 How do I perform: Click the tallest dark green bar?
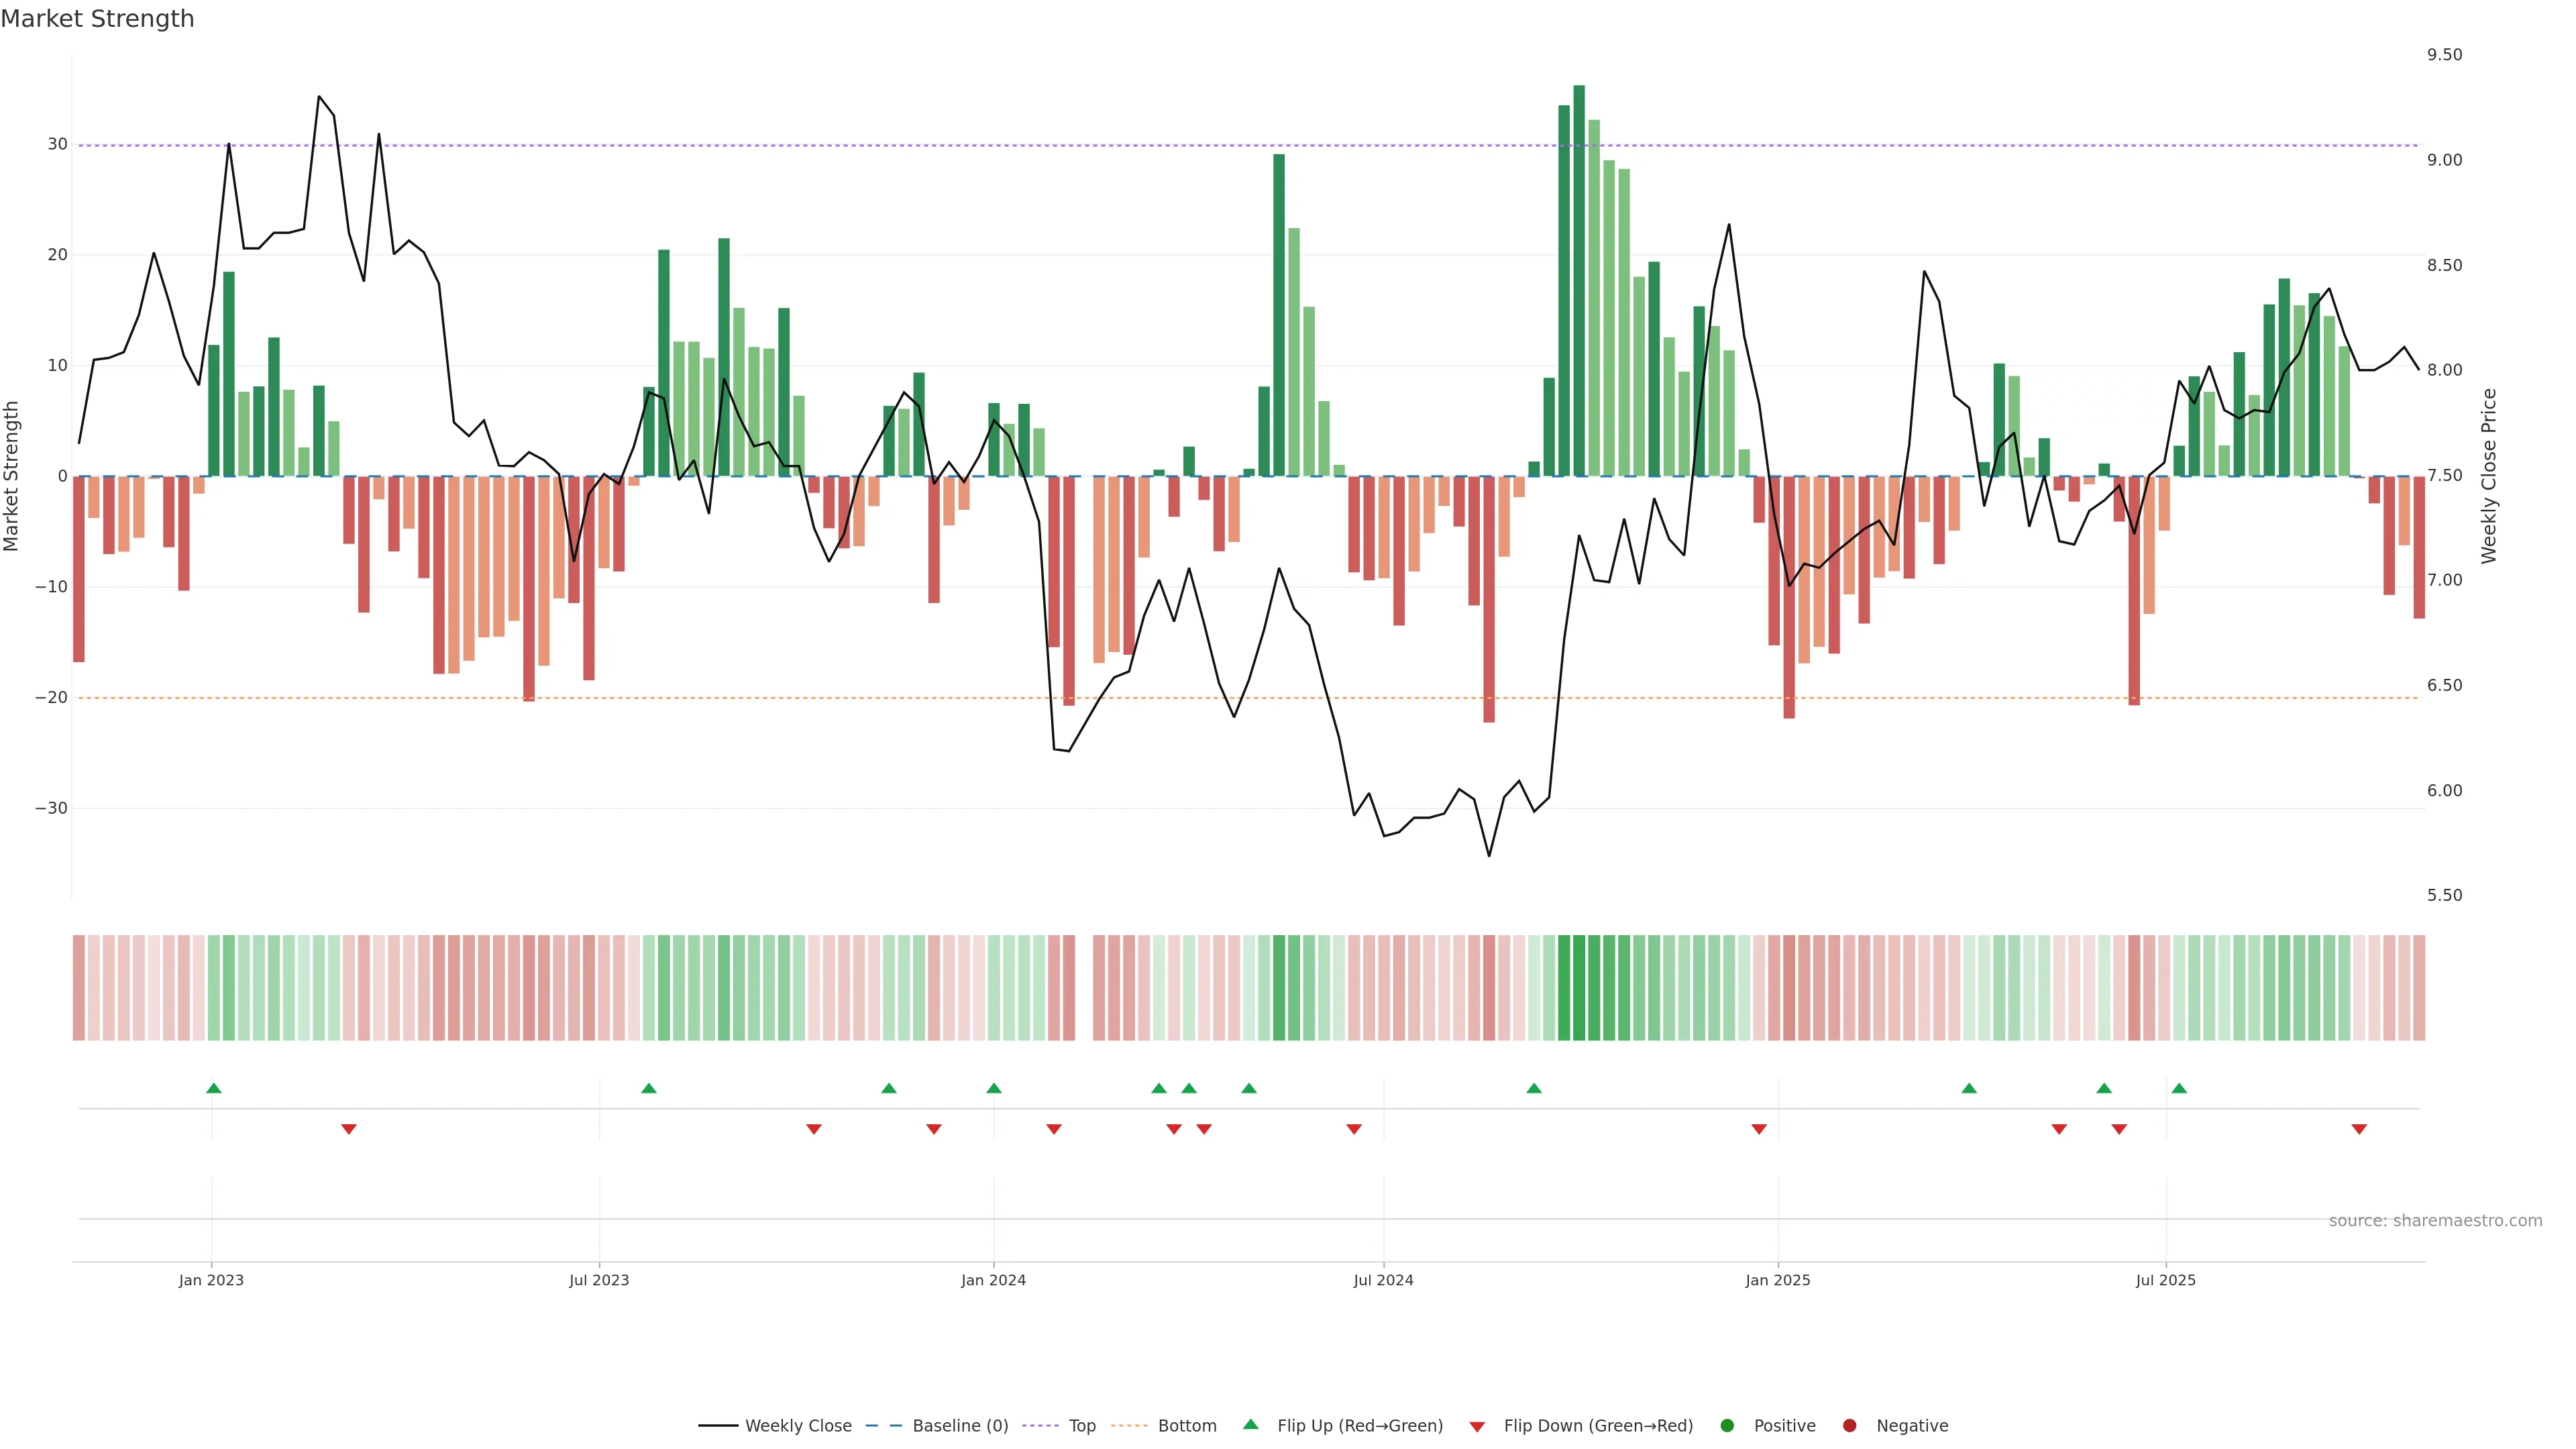[1579, 280]
